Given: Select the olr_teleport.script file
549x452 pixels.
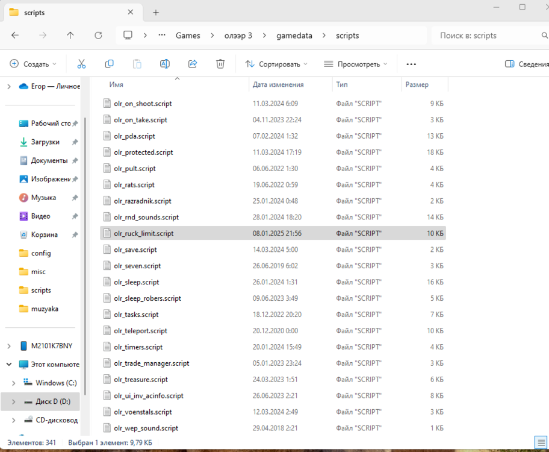Looking at the screenshot, I should click(x=140, y=331).
